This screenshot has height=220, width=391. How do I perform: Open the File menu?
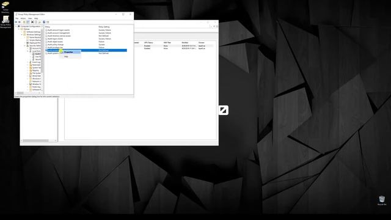pyautogui.click(x=16, y=18)
